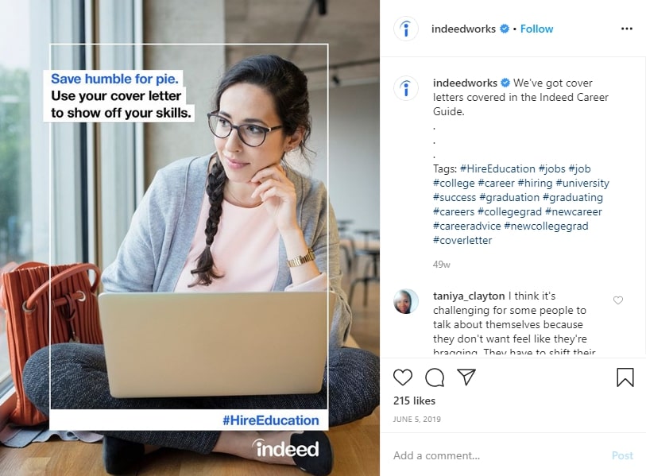The image size is (646, 476).
Task: Open the #newcollegegrad hashtag
Action: coord(546,226)
